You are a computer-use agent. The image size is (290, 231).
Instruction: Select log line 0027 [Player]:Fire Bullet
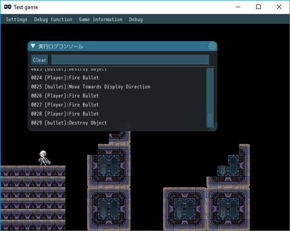pos(65,105)
